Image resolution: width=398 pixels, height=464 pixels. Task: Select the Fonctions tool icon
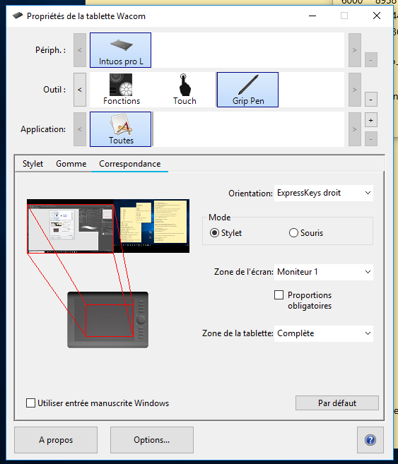coord(121,90)
